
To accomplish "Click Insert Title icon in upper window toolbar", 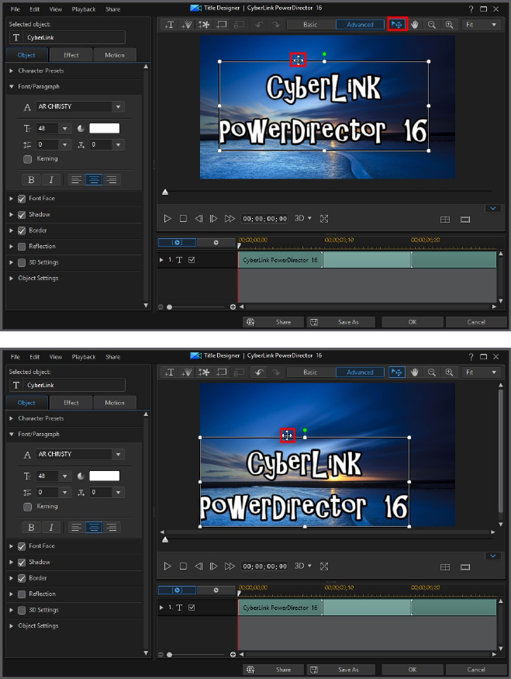I will pyautogui.click(x=169, y=25).
